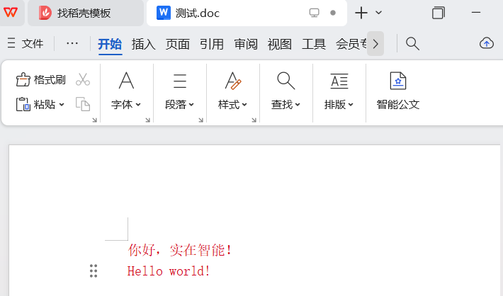Click the Format Painter (格式刷) tool
503x296 pixels.
41,79
